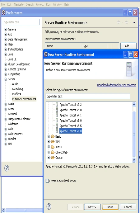
Task: Expand the Basic server category
Action: pyautogui.click(x=49, y=136)
